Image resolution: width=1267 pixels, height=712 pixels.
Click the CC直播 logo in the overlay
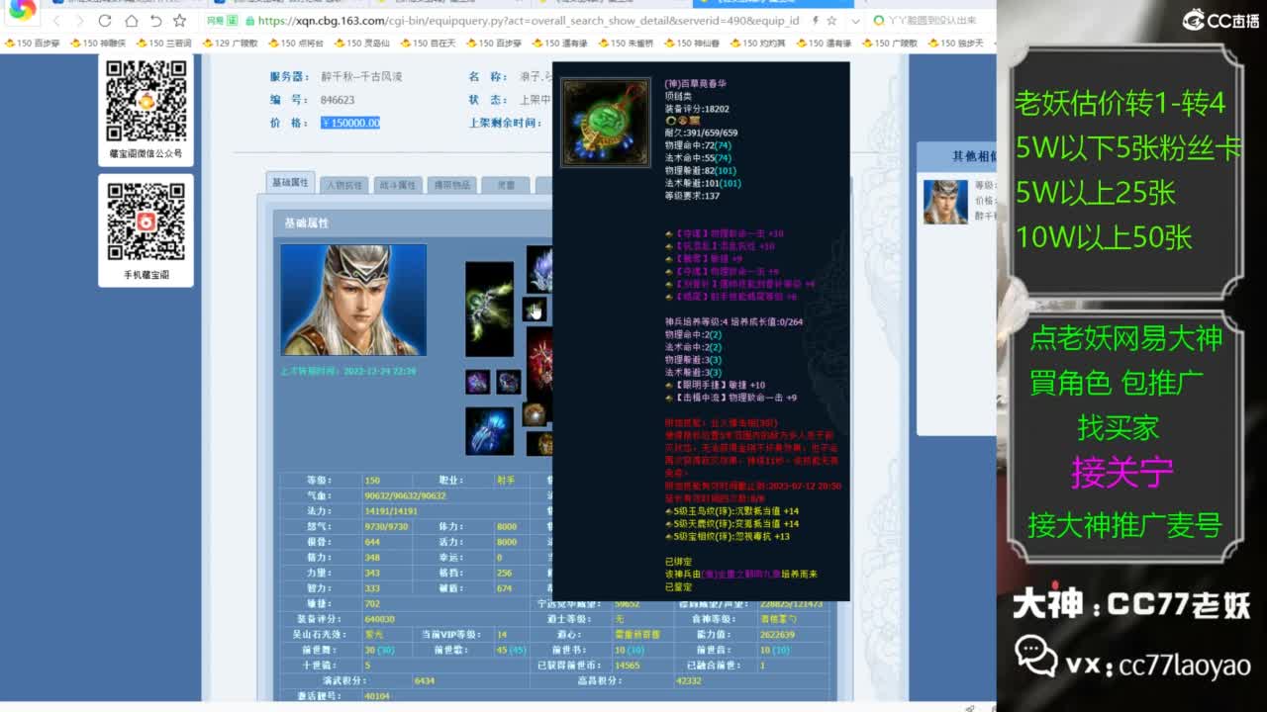pyautogui.click(x=1221, y=20)
